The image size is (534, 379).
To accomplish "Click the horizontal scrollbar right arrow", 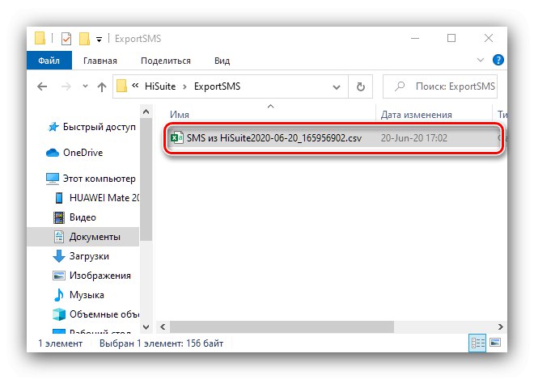I will coord(500,327).
